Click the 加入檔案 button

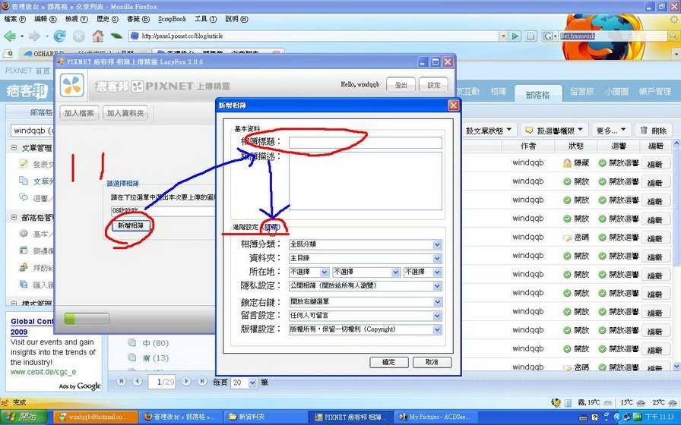(x=79, y=113)
